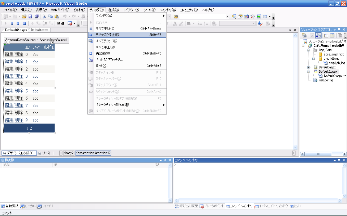Screen dimensions: 347x216
Task: Click the Start Page green arrow icon
Action: pos(259,17)
